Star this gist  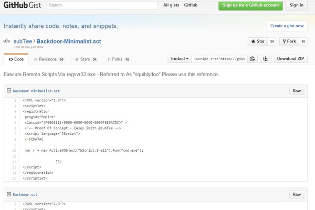(258, 41)
